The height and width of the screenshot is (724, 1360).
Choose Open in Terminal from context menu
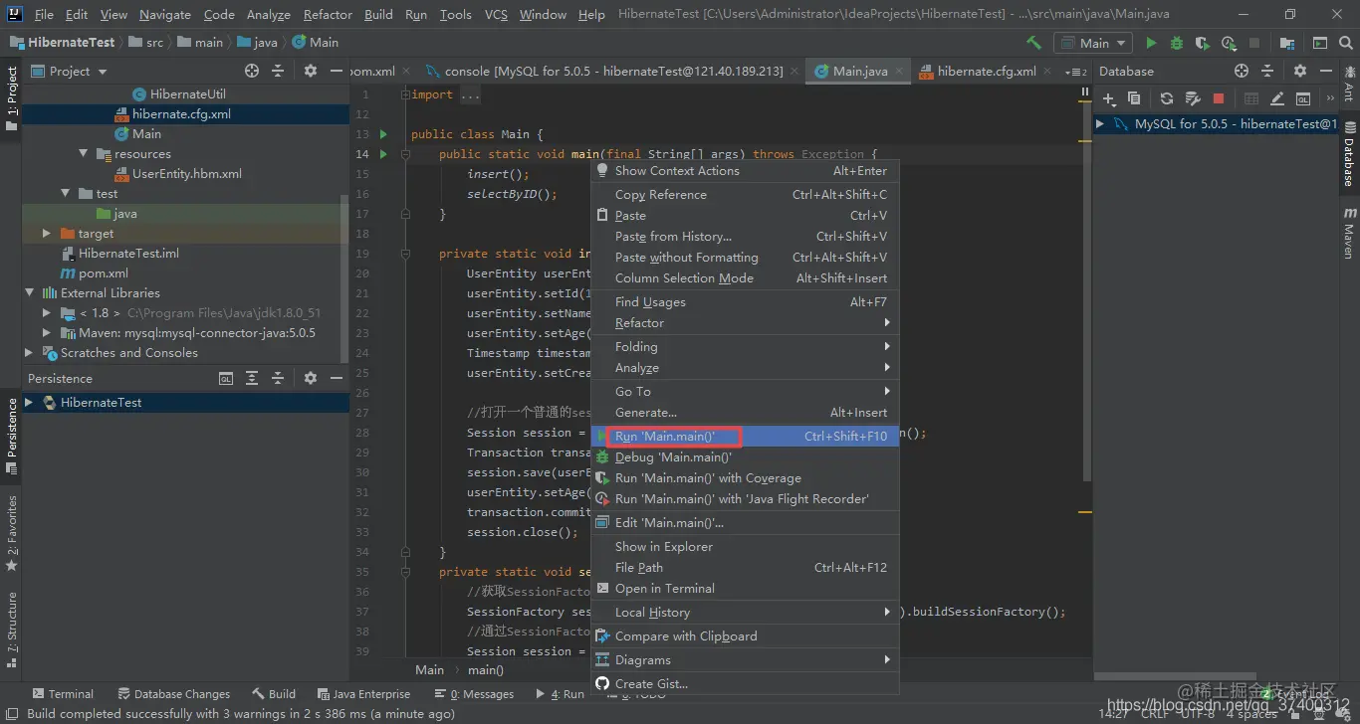point(746,589)
